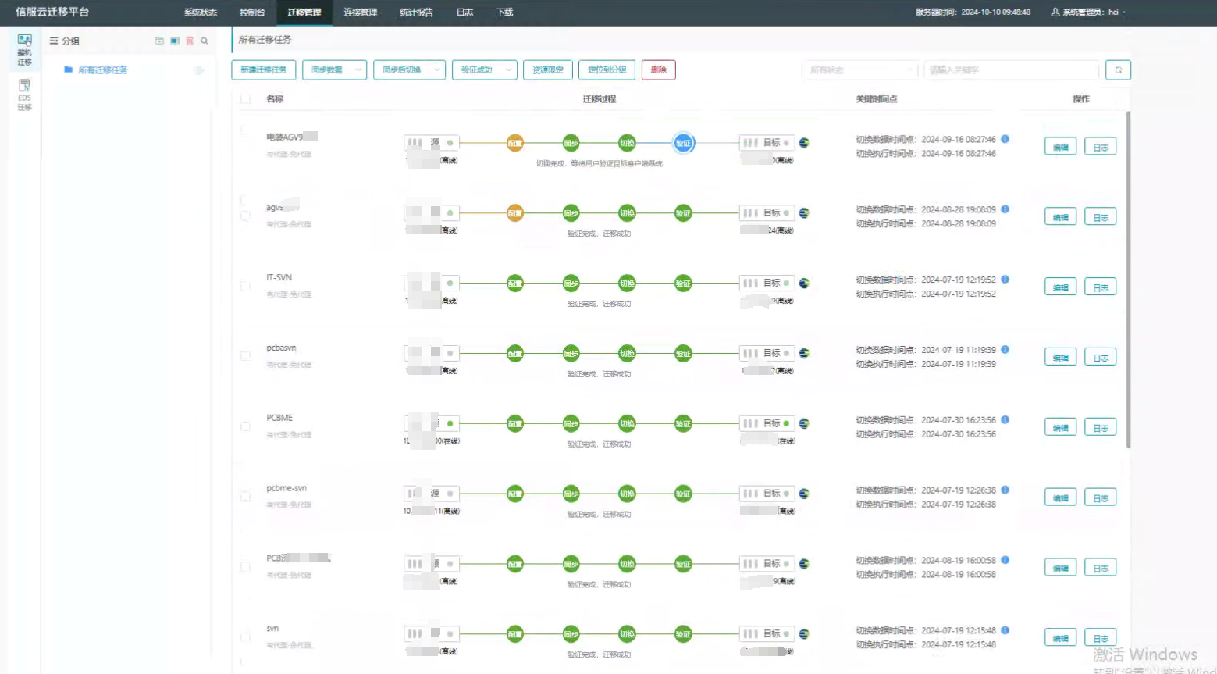Click 编辑 button for pcbme-svn task
The image size is (1217, 674).
tap(1060, 497)
